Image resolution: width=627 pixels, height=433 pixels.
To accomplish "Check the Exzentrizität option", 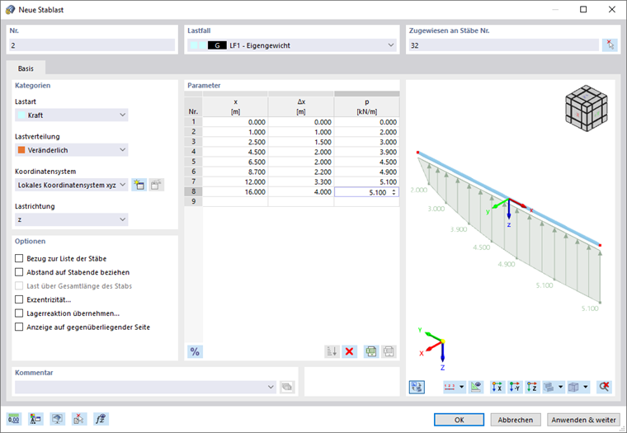I will pos(19,299).
